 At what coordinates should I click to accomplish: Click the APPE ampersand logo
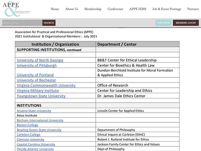coord(17,9)
